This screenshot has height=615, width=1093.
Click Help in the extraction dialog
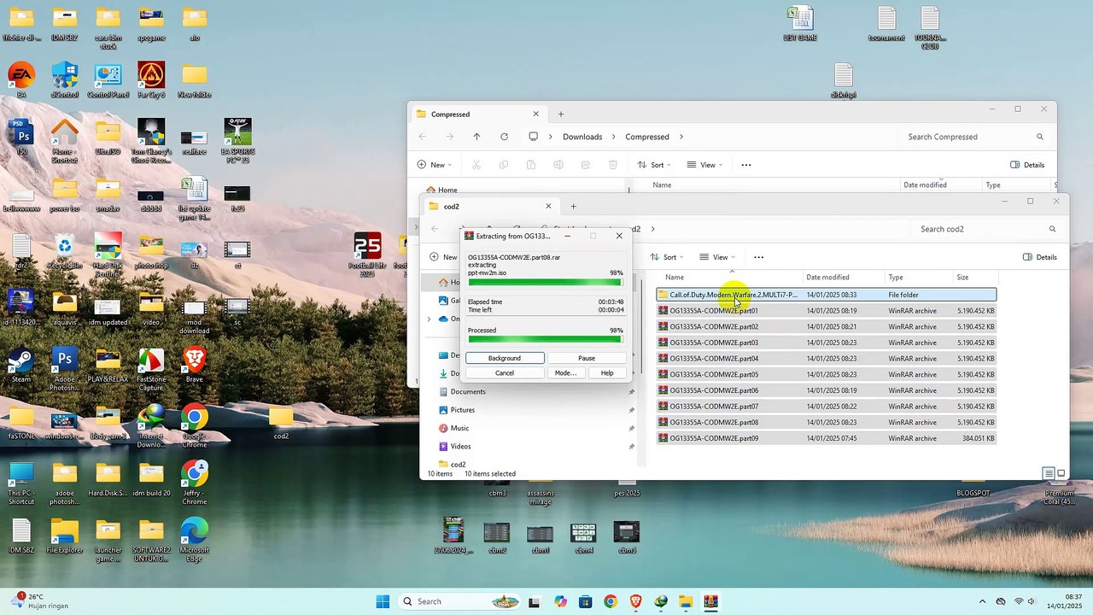(x=607, y=373)
